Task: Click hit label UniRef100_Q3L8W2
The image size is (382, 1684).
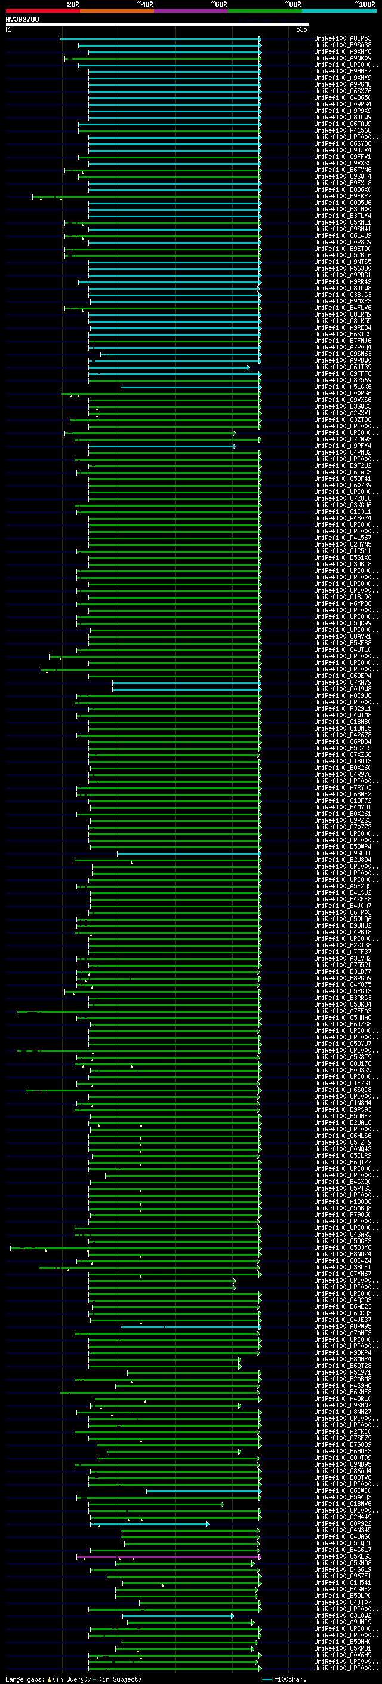Action: [343, 1615]
